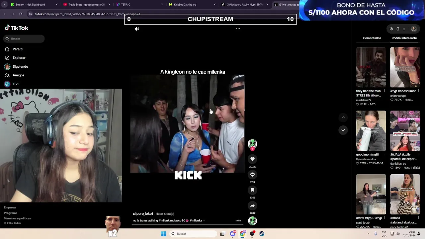The image size is (425, 239).
Task: Open comments via the speech bubble icon
Action: click(252, 175)
